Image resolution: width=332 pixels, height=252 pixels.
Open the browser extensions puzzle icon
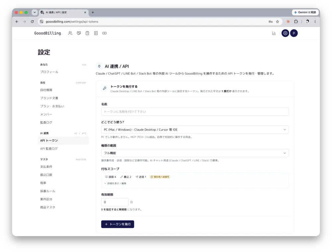[296, 22]
